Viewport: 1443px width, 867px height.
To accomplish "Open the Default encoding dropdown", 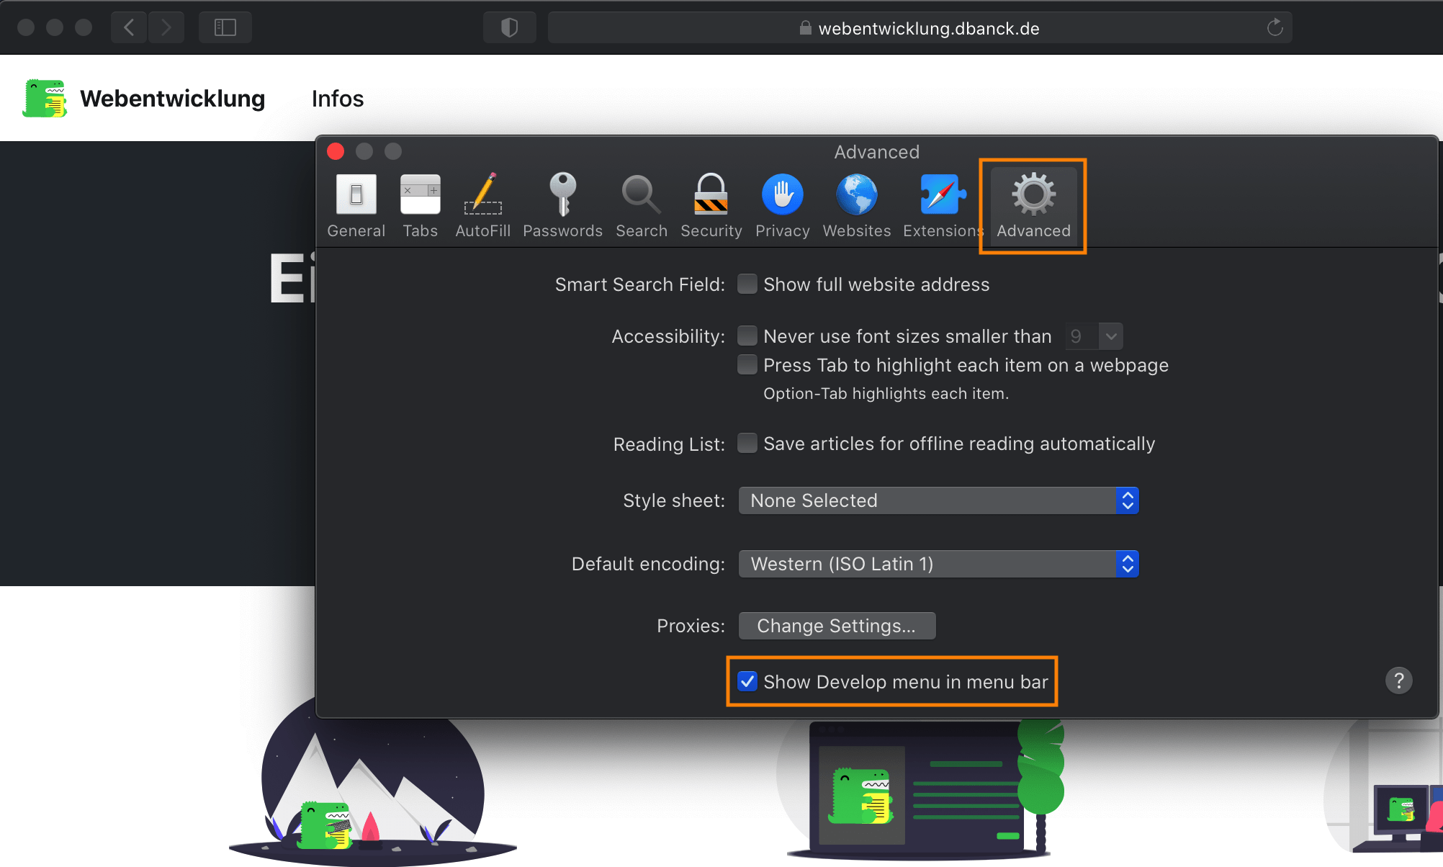I will [x=938, y=564].
